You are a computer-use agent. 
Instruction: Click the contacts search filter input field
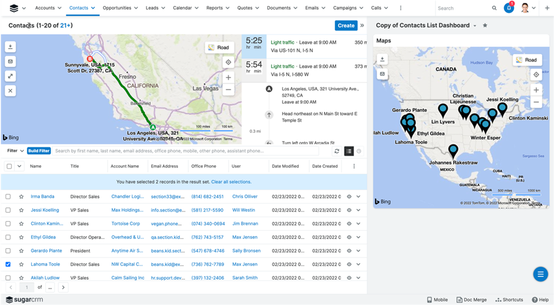click(186, 151)
